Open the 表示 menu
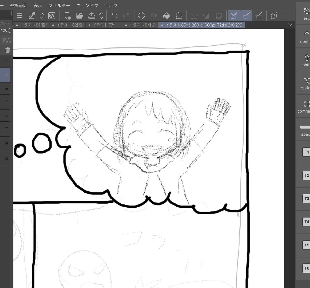Viewport: 310px width, 288px height. click(38, 5)
